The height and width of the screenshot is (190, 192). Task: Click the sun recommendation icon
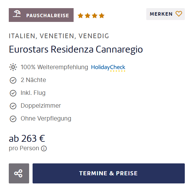[13, 67]
